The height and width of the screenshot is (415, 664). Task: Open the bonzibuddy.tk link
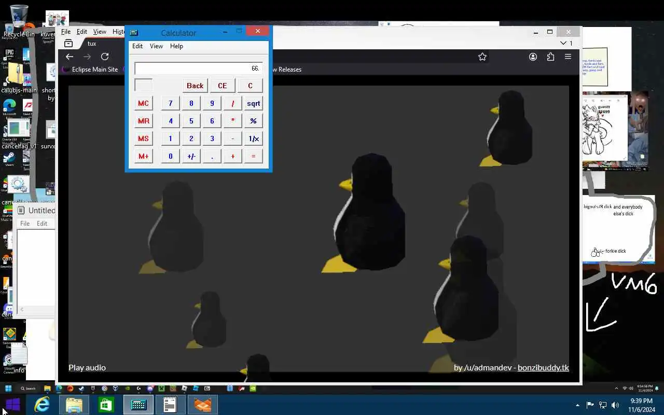(x=543, y=367)
